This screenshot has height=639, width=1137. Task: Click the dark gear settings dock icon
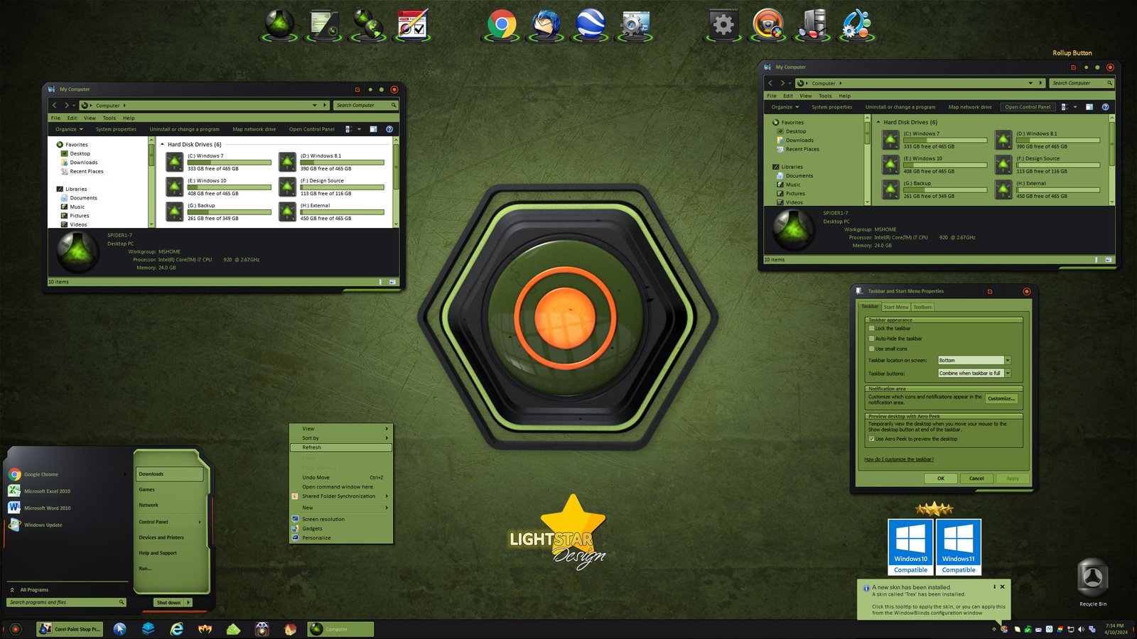click(x=723, y=25)
